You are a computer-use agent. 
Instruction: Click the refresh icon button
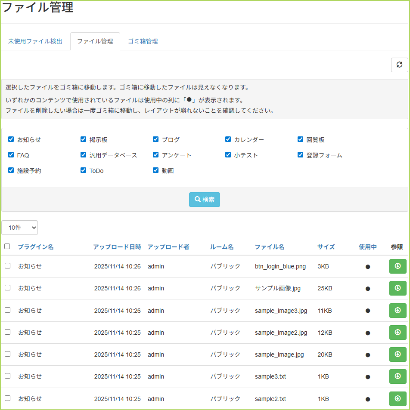click(399, 65)
